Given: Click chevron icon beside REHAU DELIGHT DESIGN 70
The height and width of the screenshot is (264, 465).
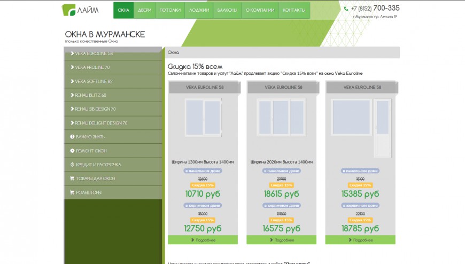Looking at the screenshot, I should pos(72,123).
